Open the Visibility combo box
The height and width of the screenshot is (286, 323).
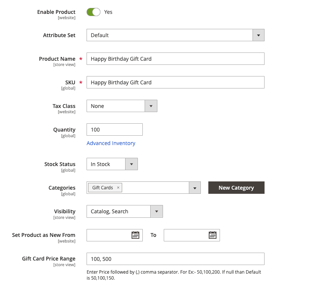tap(120, 211)
